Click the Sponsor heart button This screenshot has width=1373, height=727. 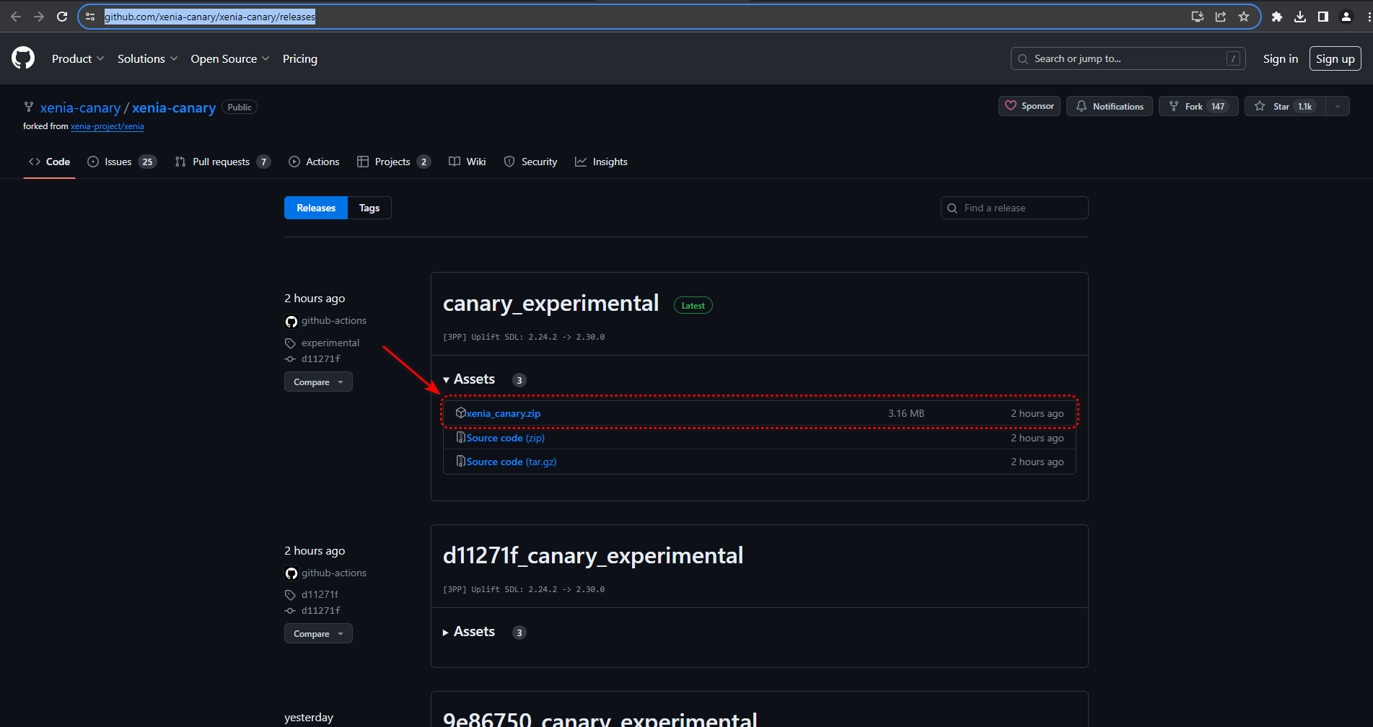[x=1030, y=106]
